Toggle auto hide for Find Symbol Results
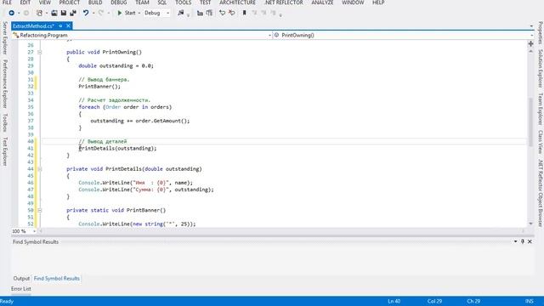Viewport: 544px width, 306px height. [x=523, y=241]
